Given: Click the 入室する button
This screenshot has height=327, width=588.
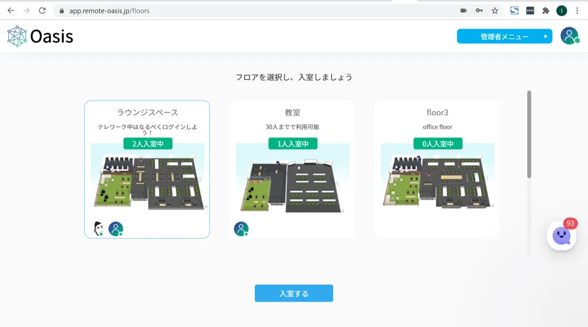Looking at the screenshot, I should (x=293, y=293).
